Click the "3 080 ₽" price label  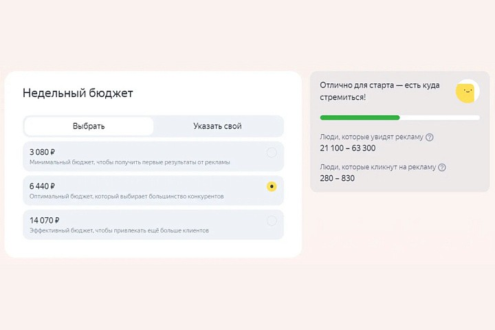click(x=43, y=152)
